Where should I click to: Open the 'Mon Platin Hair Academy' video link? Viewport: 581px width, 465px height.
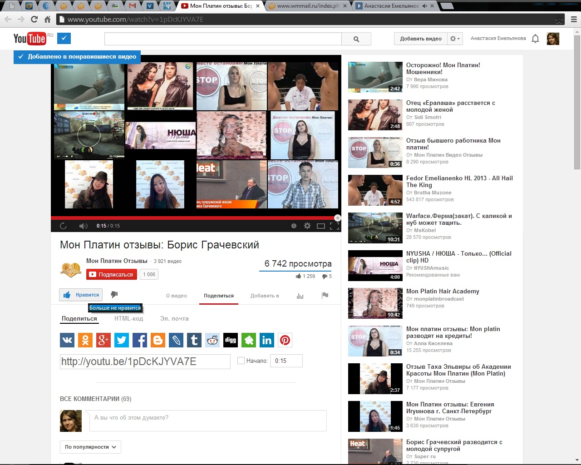coord(443,292)
